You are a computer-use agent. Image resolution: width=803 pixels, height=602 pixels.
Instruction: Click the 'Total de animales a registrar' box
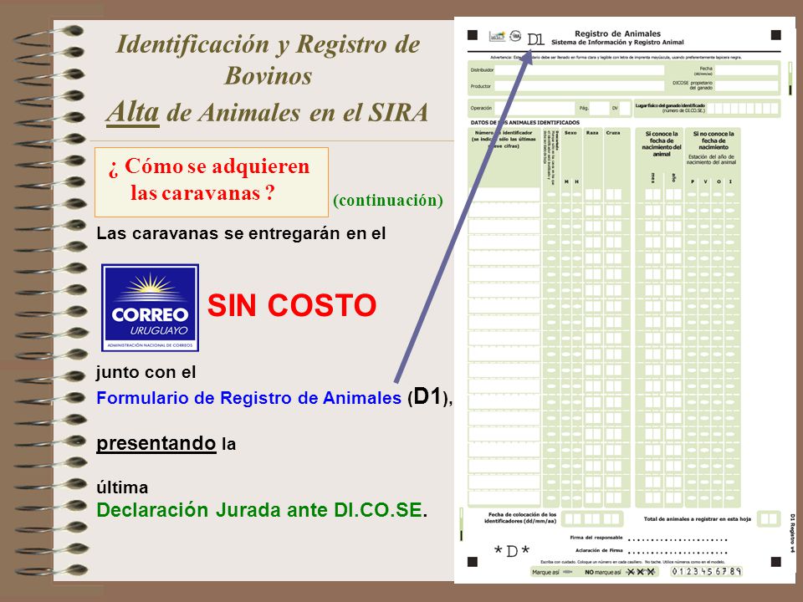pos(768,518)
